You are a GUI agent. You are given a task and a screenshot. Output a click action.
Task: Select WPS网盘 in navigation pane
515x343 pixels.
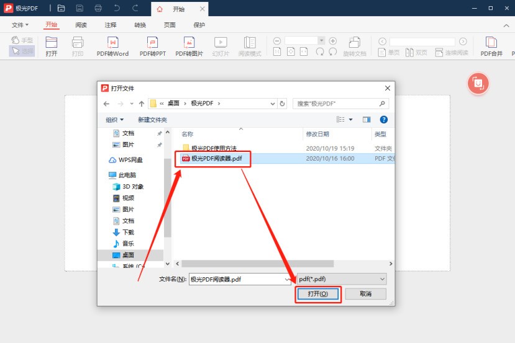click(x=125, y=159)
